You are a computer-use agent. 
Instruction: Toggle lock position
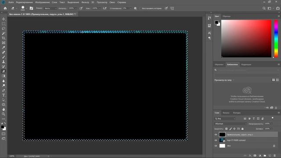[x=234, y=129]
